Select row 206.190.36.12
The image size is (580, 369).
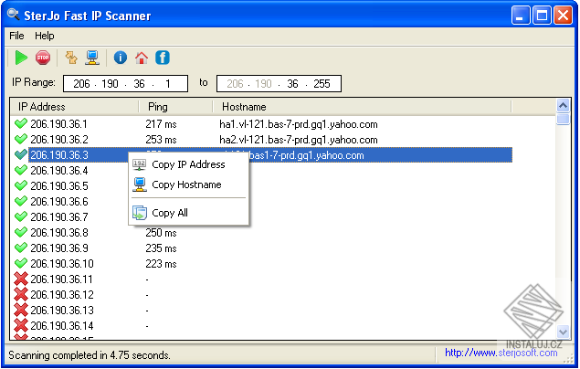point(262,295)
